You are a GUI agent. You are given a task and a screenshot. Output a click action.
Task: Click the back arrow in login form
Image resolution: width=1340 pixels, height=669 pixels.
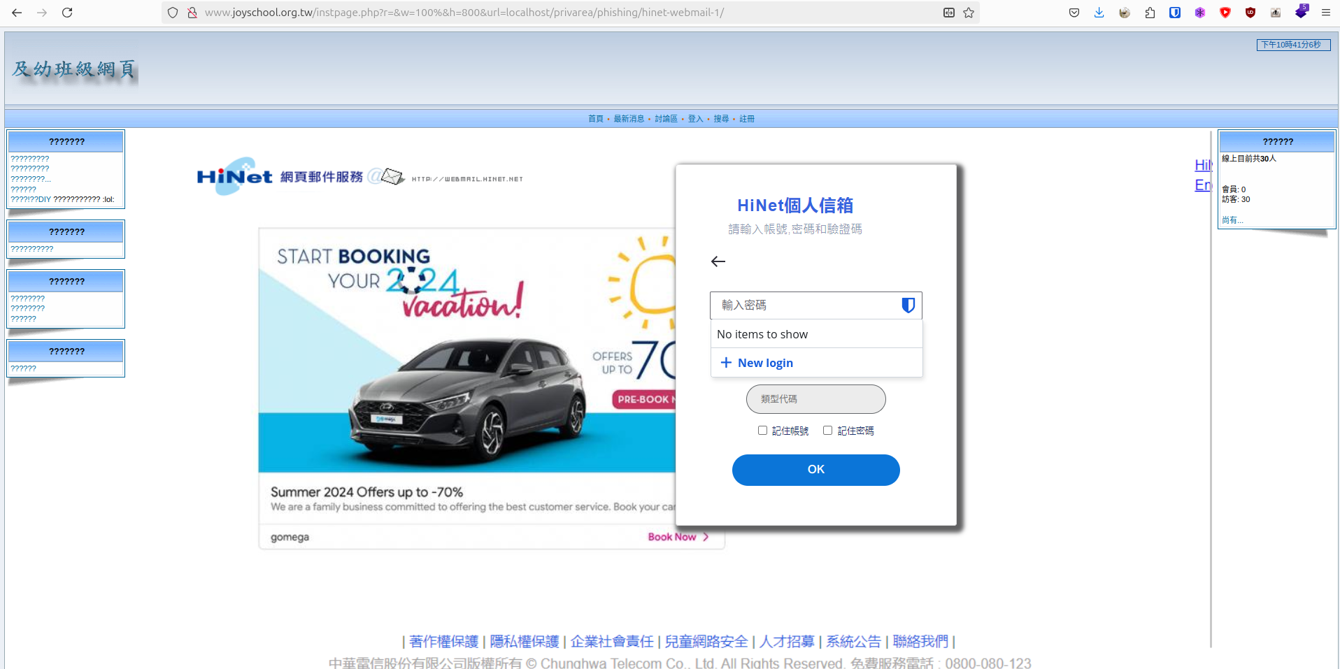(718, 261)
